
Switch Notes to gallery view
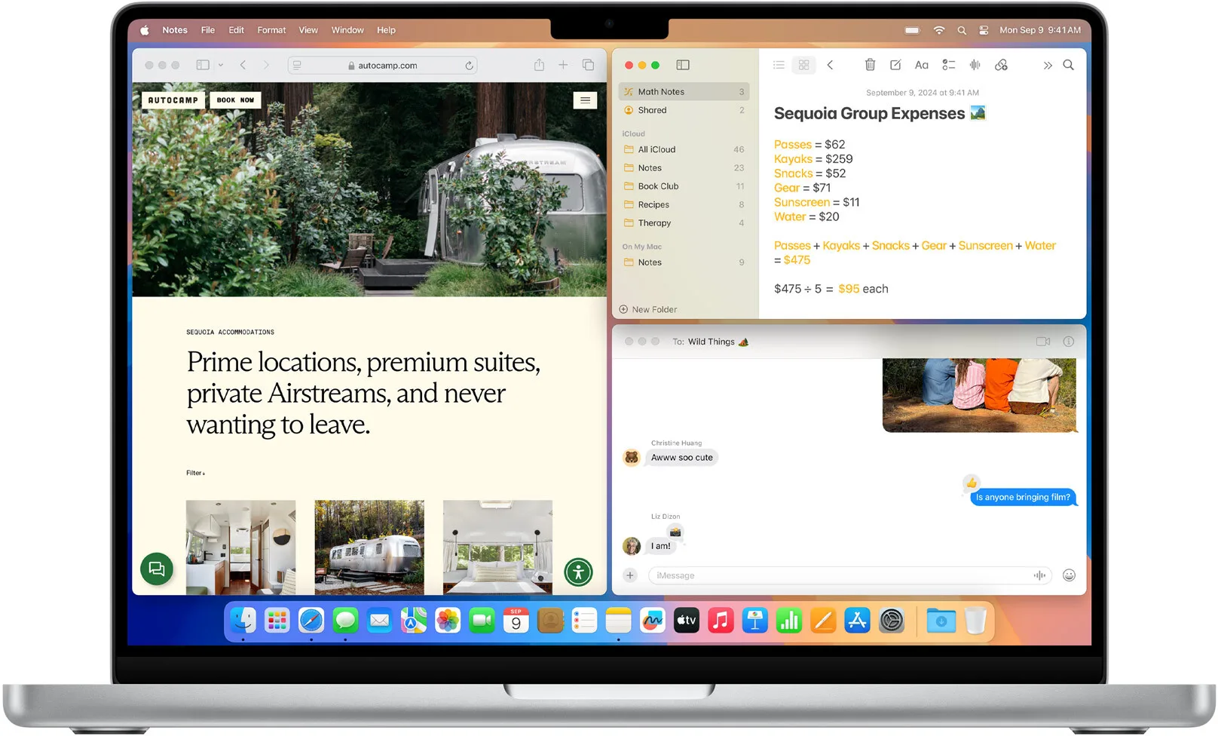803,65
